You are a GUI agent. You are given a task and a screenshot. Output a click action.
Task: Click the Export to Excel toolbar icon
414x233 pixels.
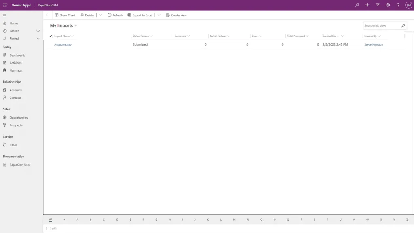(130, 15)
